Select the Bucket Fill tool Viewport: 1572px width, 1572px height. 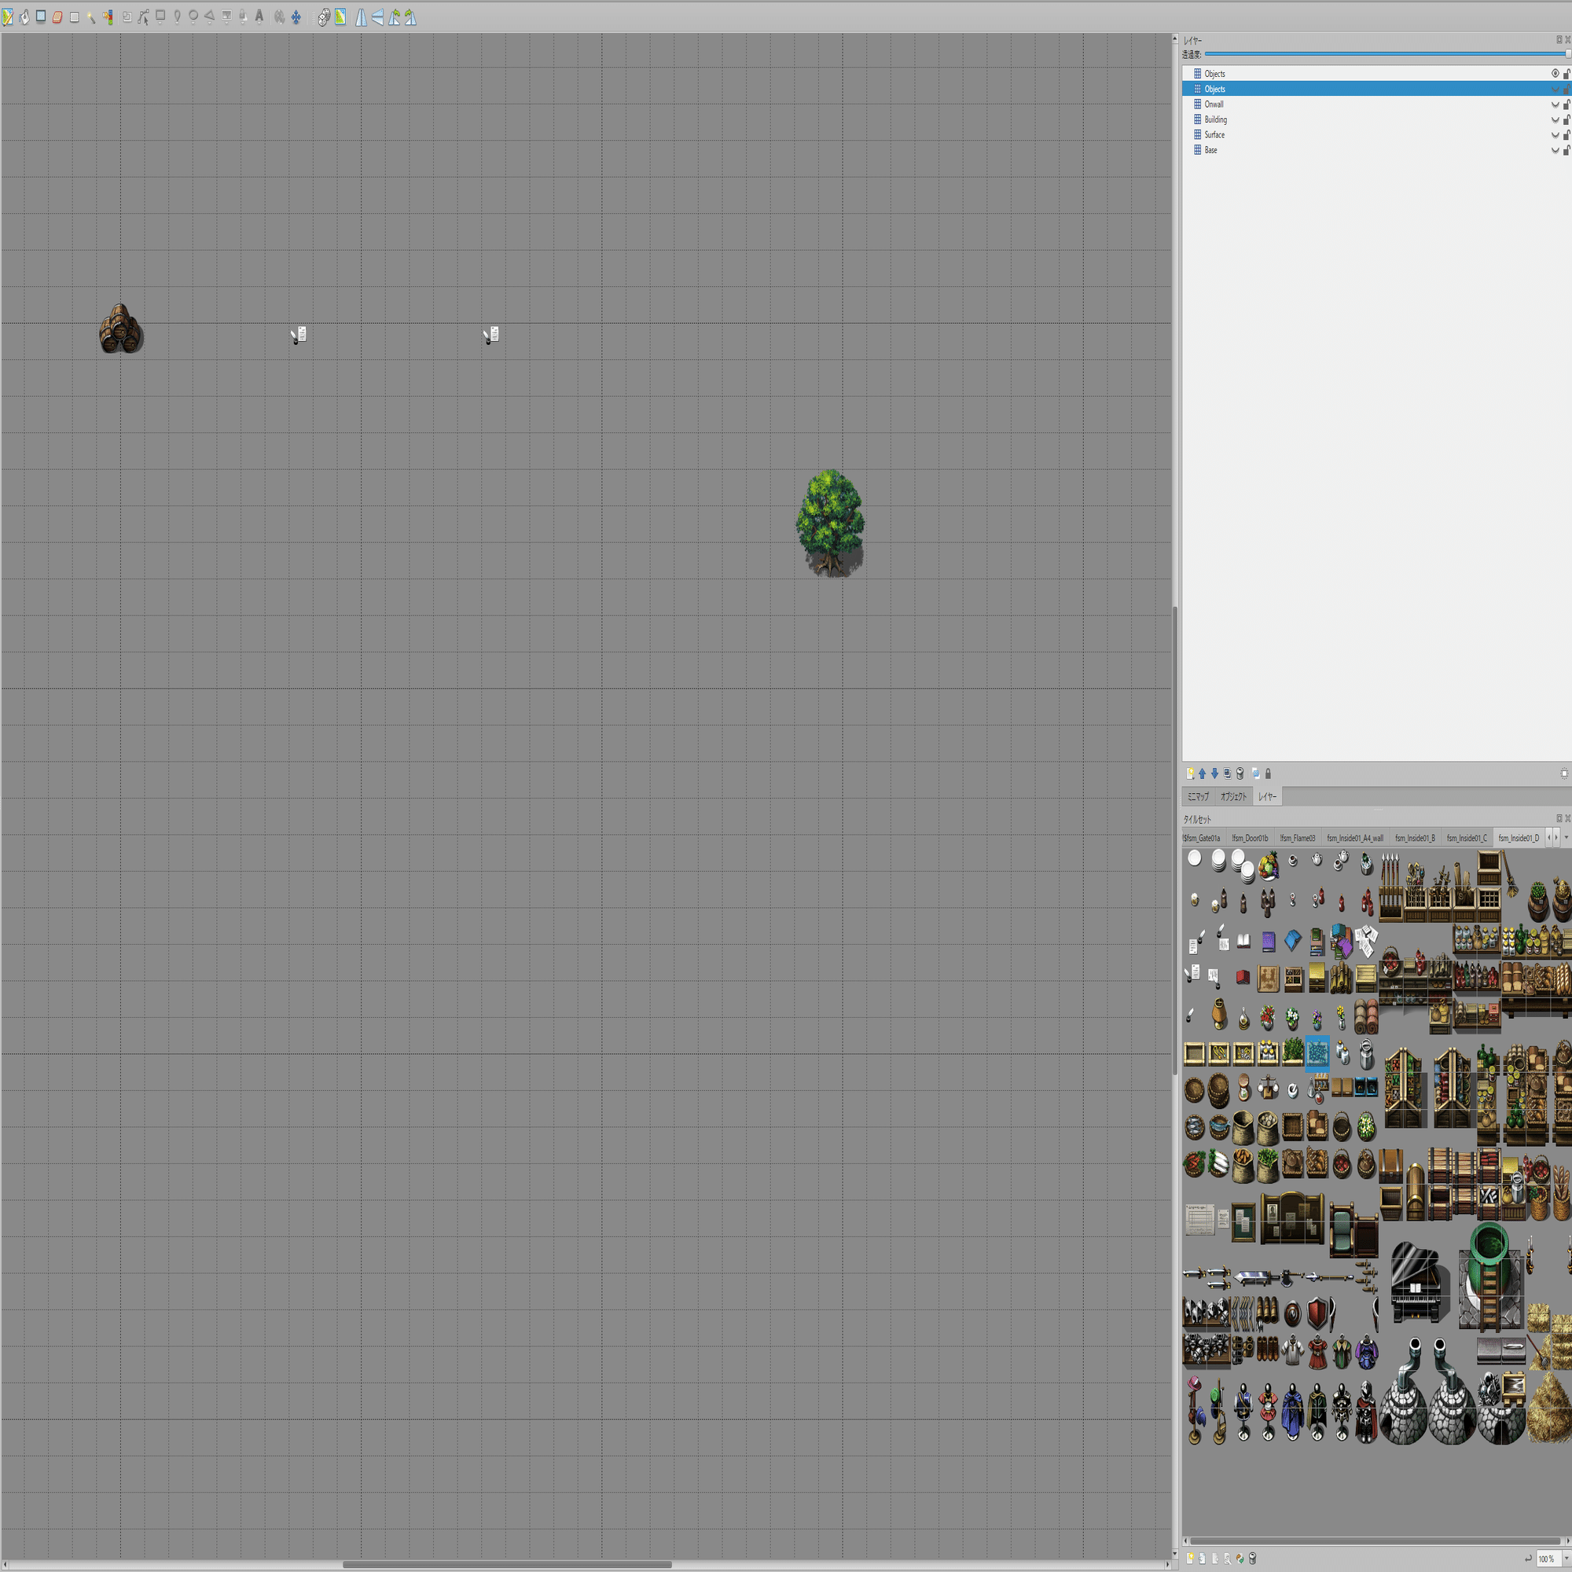[x=24, y=17]
